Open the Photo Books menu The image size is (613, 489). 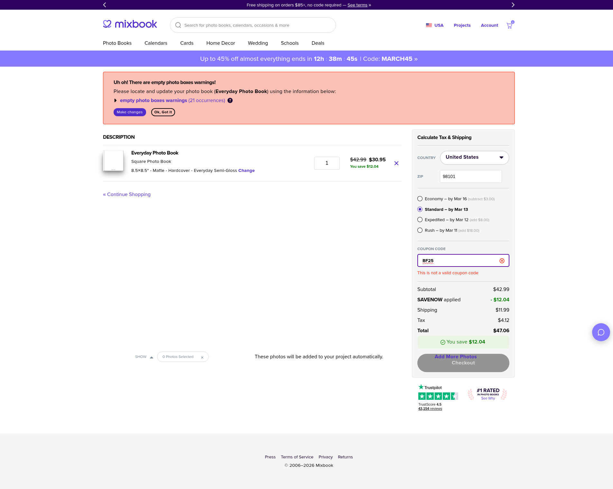(x=117, y=43)
